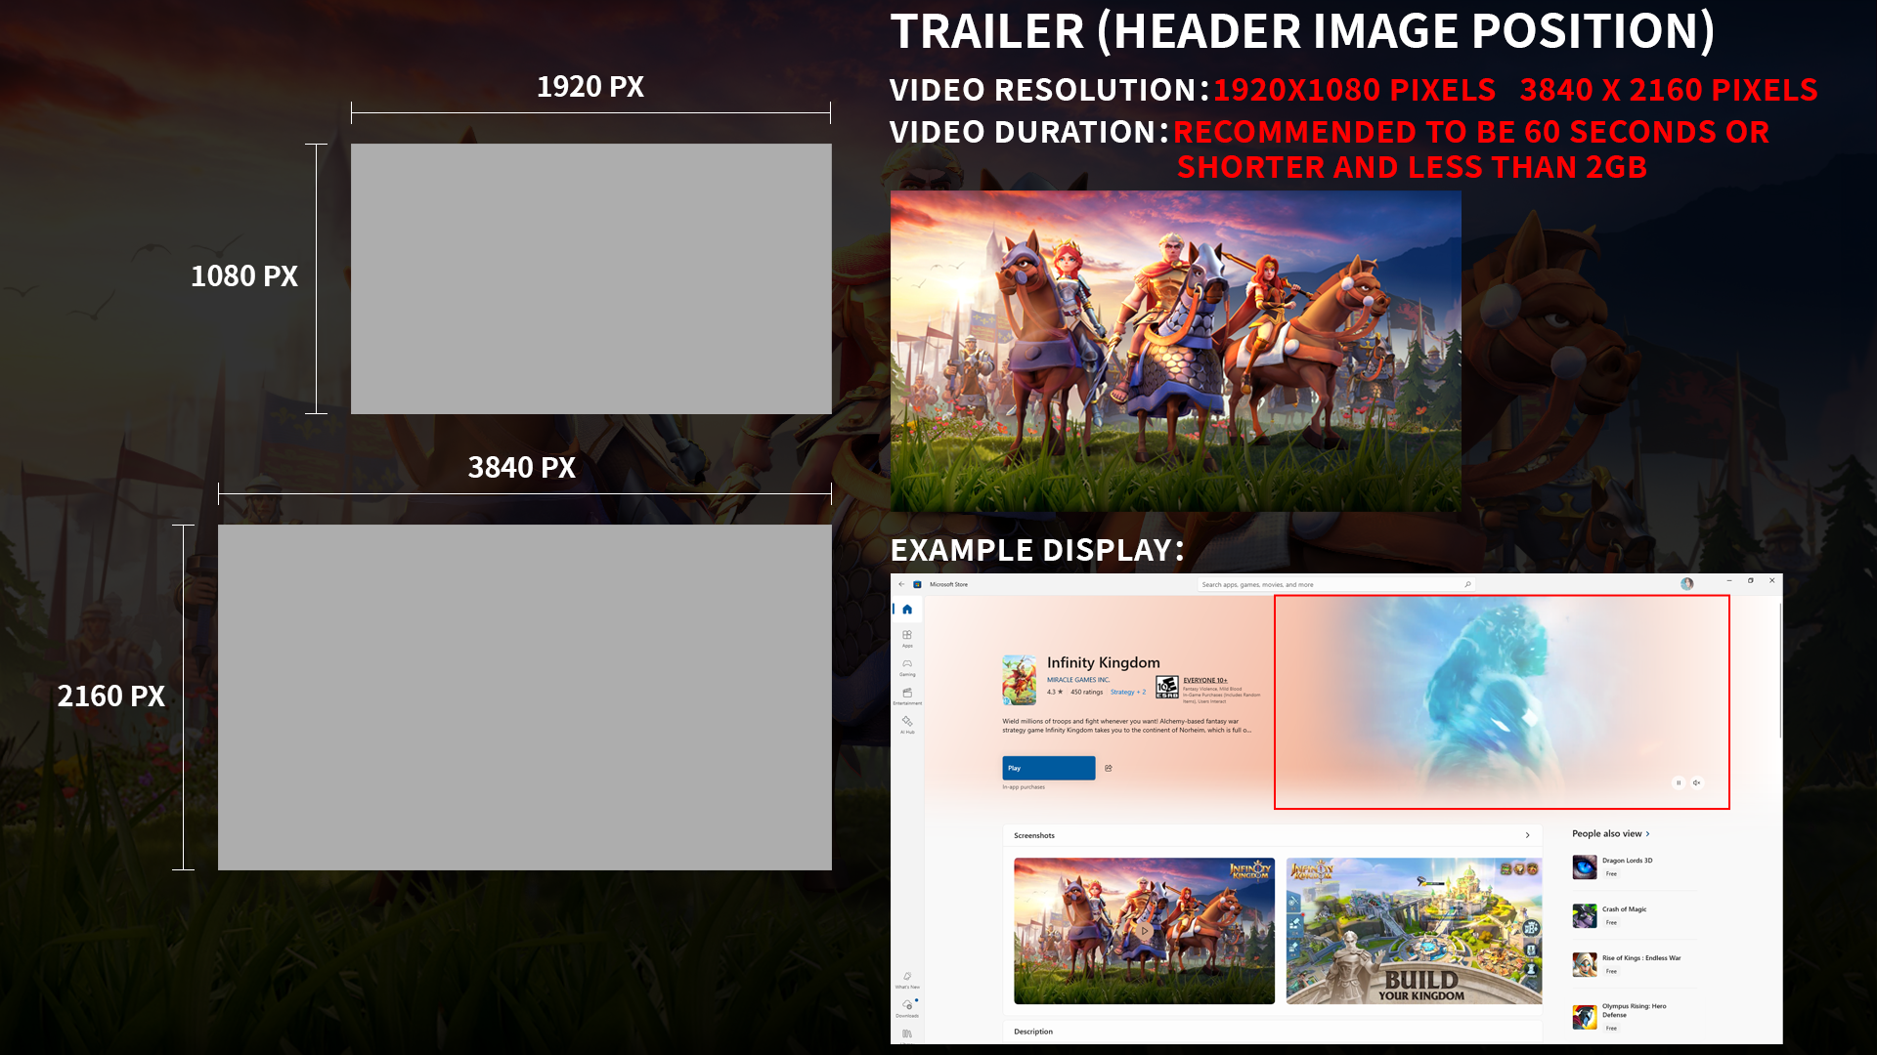Click Free under Rise of Kings
The height and width of the screenshot is (1055, 1877).
(x=1611, y=971)
